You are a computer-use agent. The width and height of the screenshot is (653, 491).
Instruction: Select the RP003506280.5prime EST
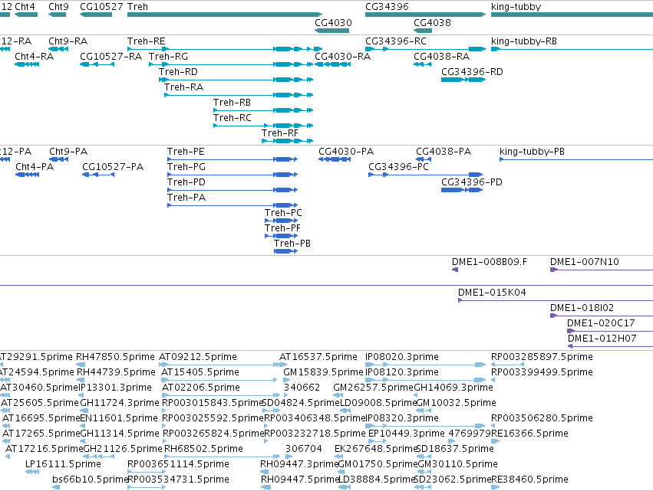click(x=493, y=426)
